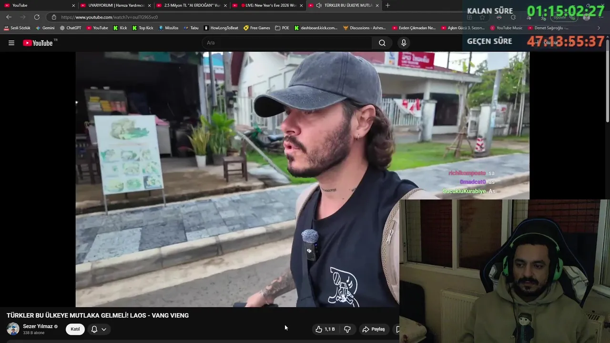Screen dimensions: 610x343
Task: Switch to the first YouTube tab
Action: click(38, 5)
